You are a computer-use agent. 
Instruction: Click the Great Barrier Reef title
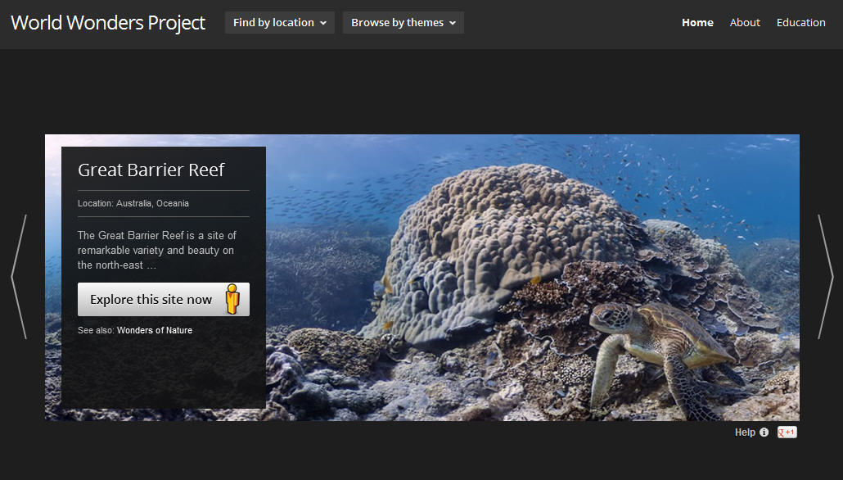pos(151,170)
